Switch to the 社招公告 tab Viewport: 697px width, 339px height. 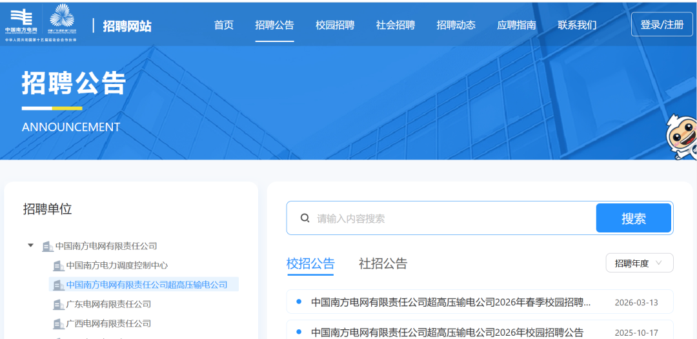(383, 263)
